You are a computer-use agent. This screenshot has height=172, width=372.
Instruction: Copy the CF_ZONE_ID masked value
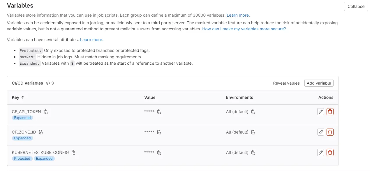(x=159, y=132)
